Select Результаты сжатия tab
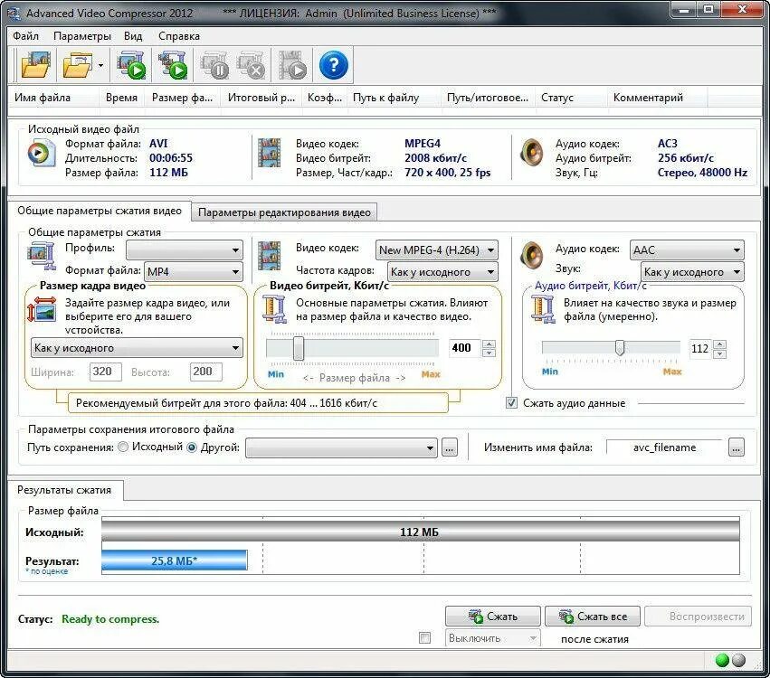Image resolution: width=770 pixels, height=678 pixels. tap(64, 490)
